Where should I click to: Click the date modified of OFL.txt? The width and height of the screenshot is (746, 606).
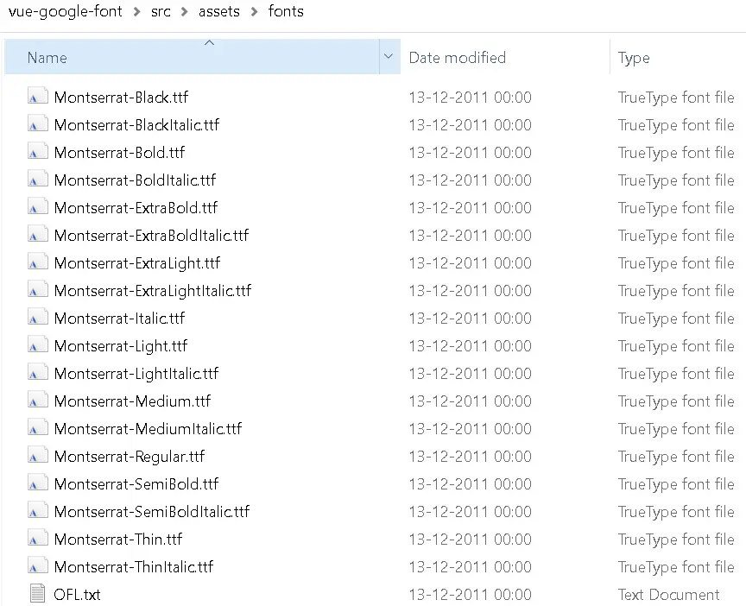[x=470, y=594]
